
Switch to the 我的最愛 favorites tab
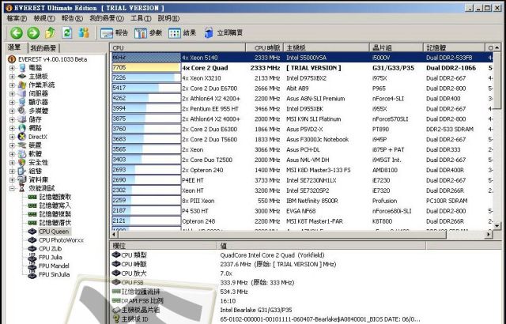click(43, 48)
